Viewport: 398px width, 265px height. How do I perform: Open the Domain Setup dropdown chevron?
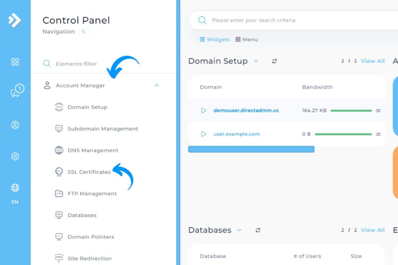(x=256, y=61)
